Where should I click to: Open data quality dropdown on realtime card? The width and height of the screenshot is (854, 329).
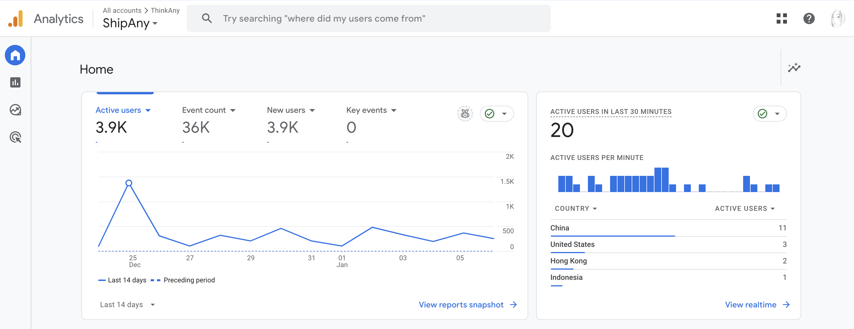[770, 114]
